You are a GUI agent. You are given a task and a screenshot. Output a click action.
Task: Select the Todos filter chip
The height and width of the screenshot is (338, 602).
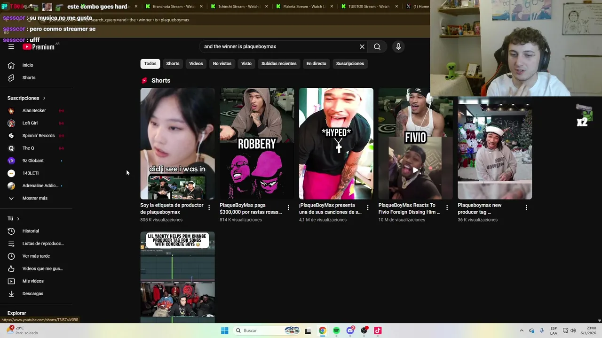[x=150, y=63]
